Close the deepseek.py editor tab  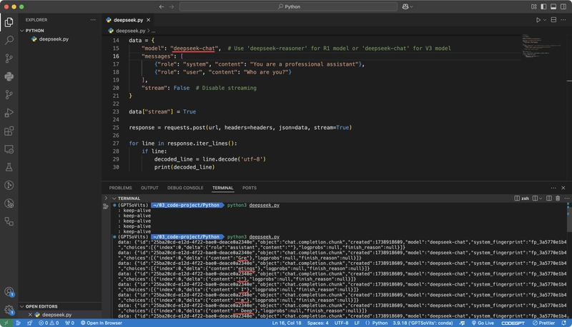click(x=149, y=20)
